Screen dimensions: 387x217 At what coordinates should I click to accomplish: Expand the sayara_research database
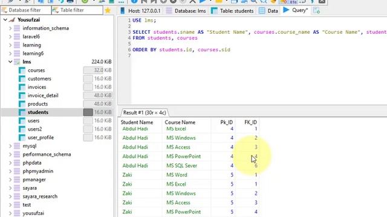[x=10, y=197]
